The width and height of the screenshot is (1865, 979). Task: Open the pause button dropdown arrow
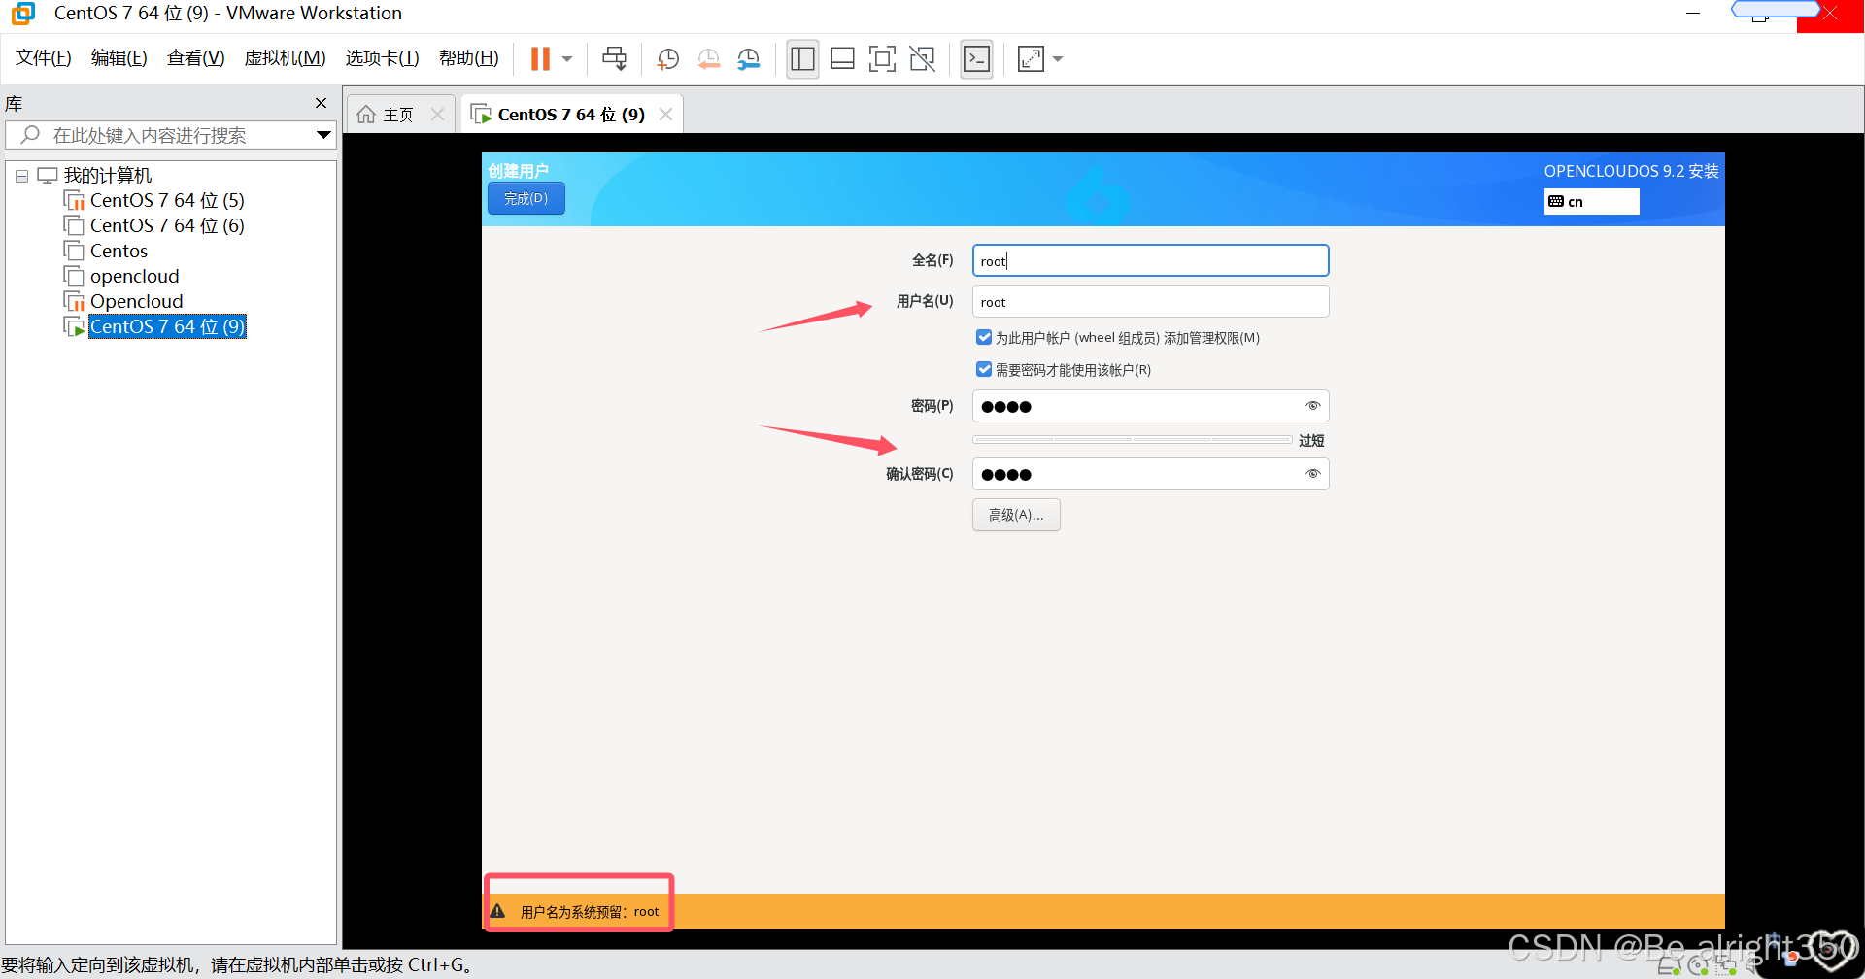tap(567, 59)
